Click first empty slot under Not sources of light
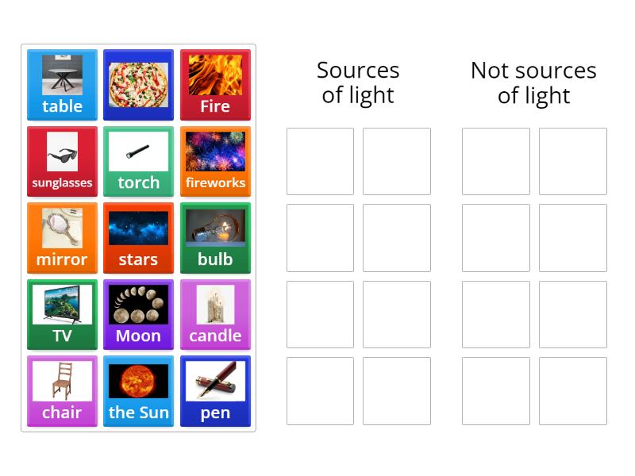Image resolution: width=635 pixels, height=476 pixels. click(496, 161)
